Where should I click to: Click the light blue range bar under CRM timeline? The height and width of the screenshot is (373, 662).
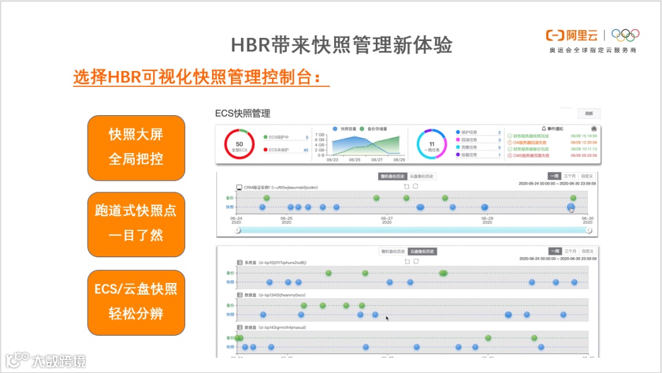(413, 230)
